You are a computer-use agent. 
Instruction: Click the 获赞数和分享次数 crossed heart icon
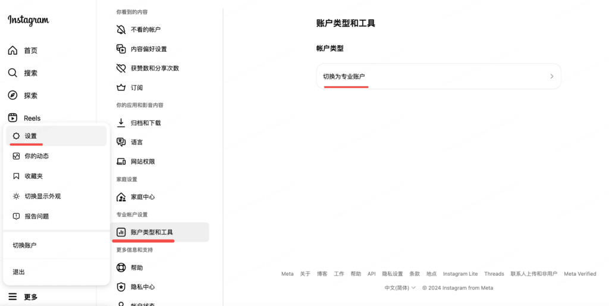click(121, 68)
